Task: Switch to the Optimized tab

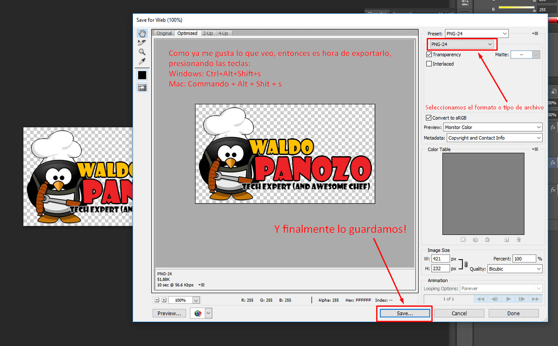Action: 187,33
